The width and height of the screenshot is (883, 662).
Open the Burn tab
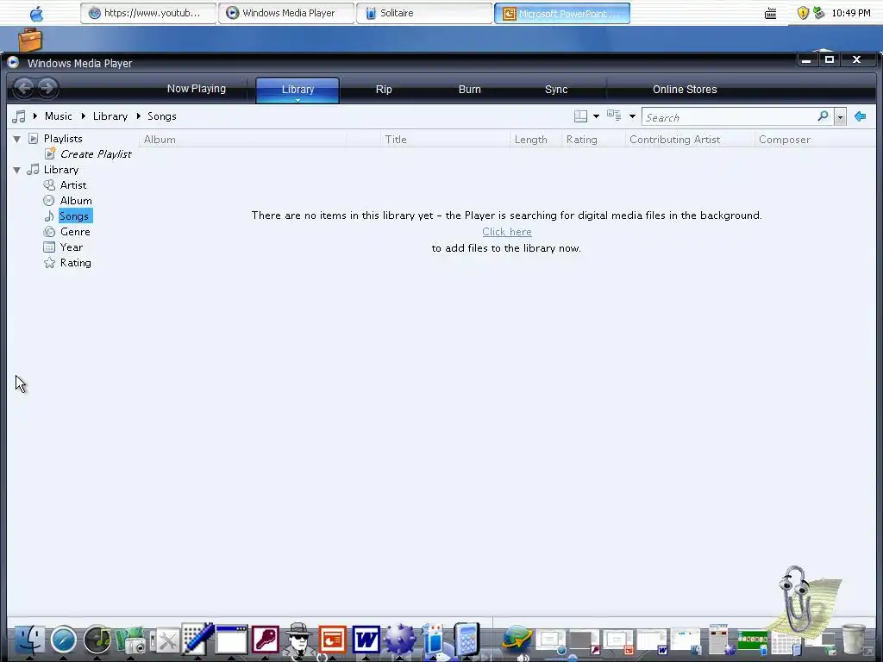coord(469,90)
